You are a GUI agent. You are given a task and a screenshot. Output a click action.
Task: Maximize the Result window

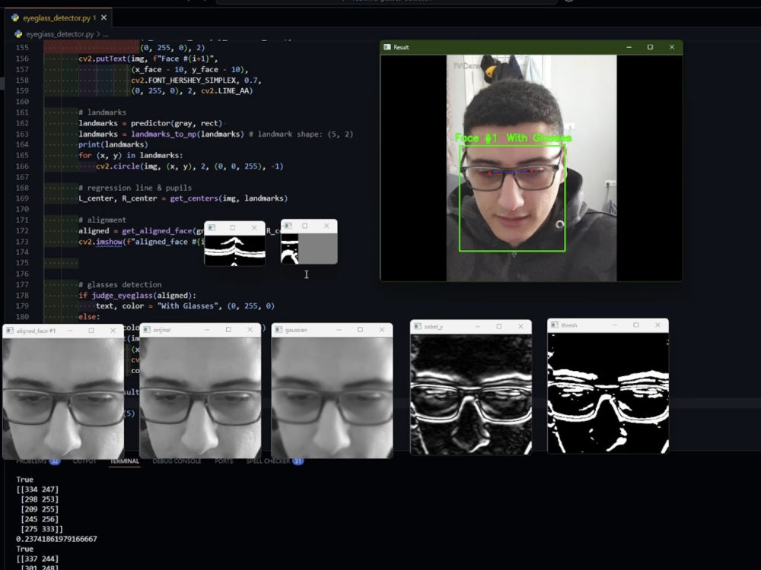click(651, 47)
